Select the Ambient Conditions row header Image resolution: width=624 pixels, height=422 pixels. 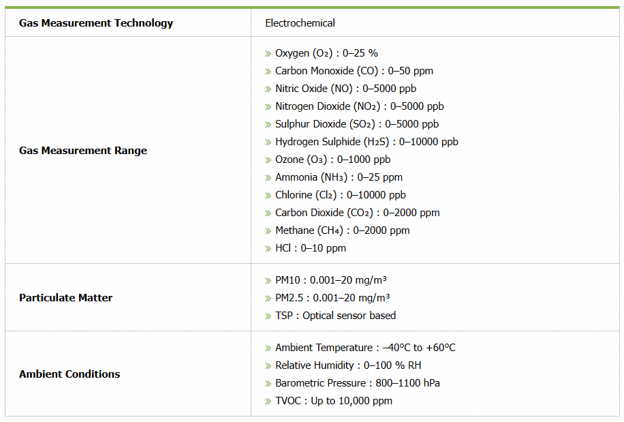point(69,374)
